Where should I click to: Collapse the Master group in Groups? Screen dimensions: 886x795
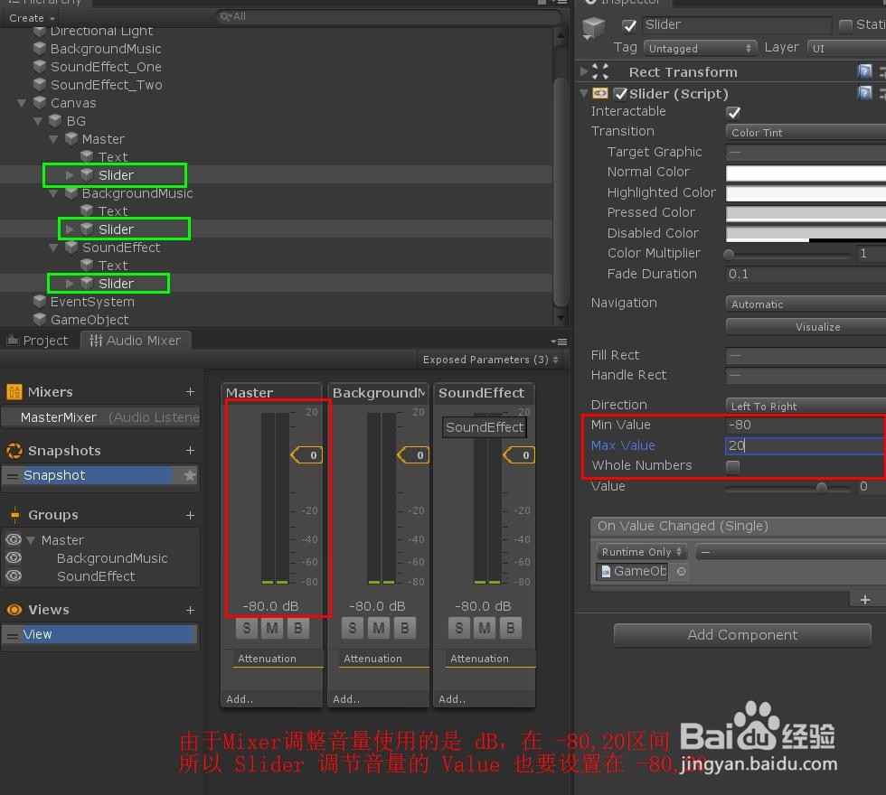(31, 540)
